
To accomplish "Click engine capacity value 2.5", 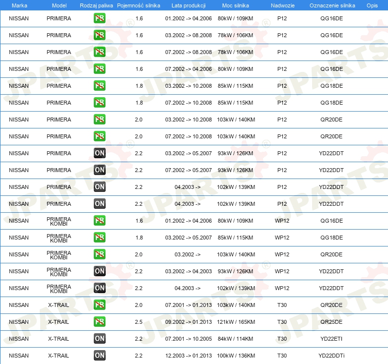I will [x=138, y=322].
